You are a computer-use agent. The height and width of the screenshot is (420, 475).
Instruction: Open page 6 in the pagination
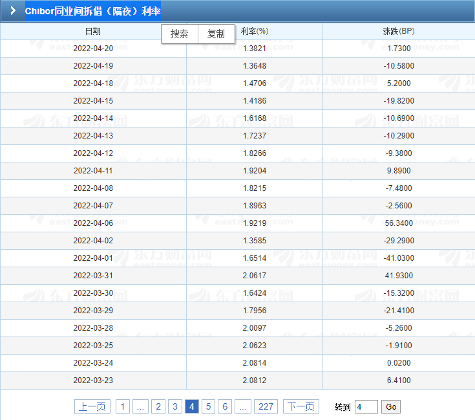pos(225,406)
